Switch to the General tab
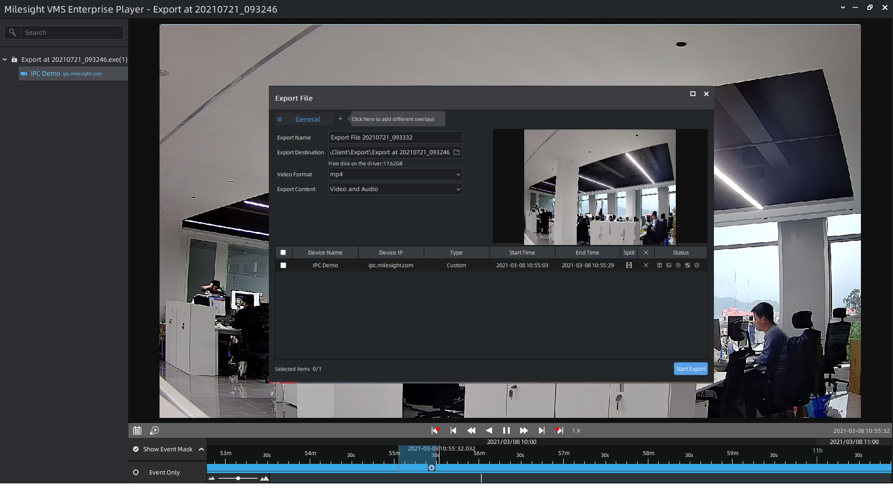The image size is (893, 502). (x=307, y=119)
